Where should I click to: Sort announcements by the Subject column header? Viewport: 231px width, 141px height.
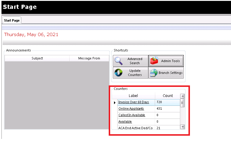click(x=37, y=58)
